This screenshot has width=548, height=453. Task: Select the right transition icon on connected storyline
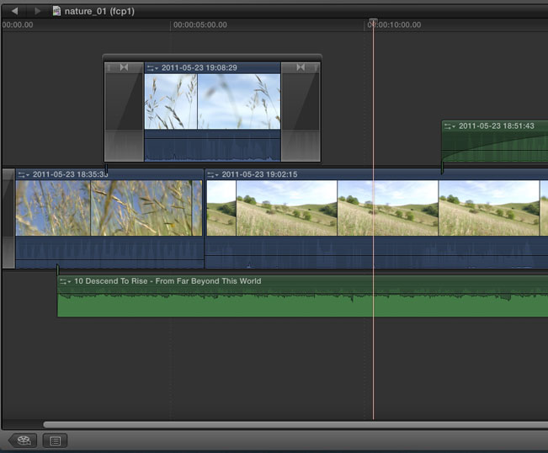(x=300, y=67)
